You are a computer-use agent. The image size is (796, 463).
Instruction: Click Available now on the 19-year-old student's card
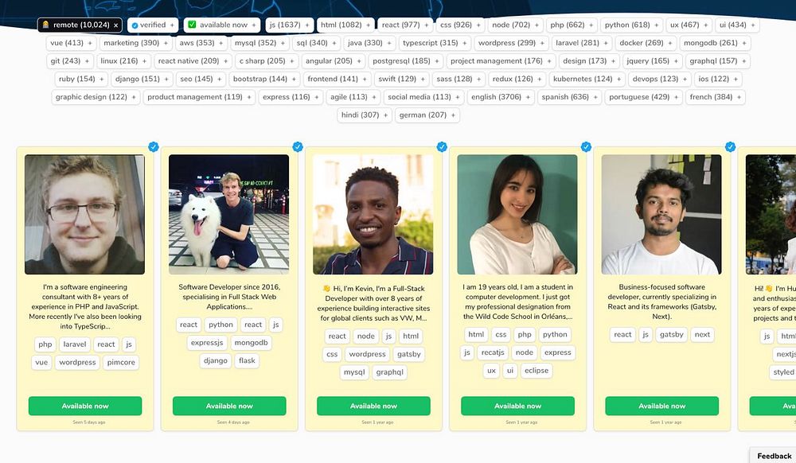518,407
